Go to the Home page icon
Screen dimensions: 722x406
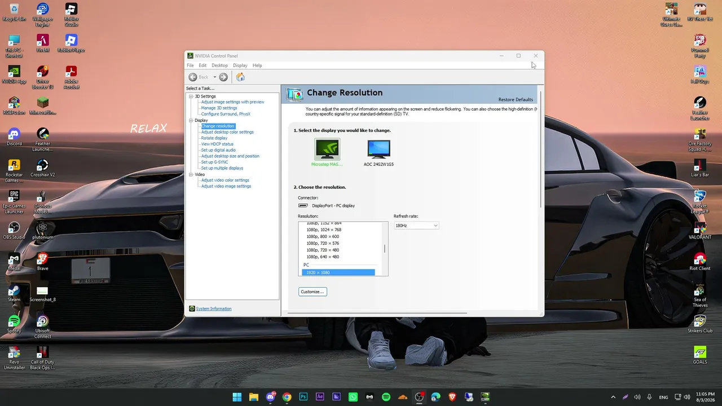pyautogui.click(x=240, y=77)
